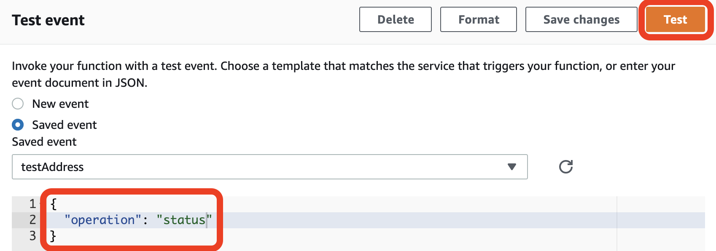Click the opening brace on line 1

(x=54, y=204)
